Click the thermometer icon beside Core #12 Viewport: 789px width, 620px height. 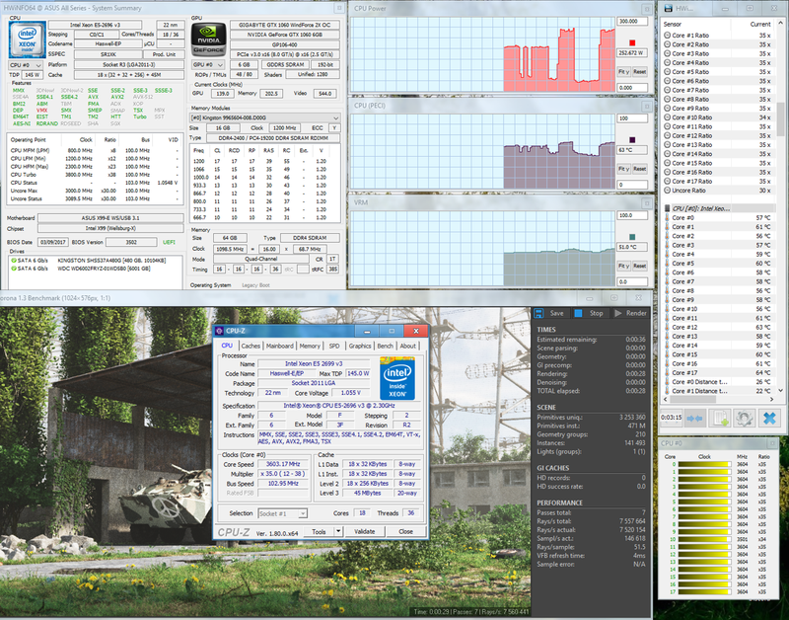[668, 328]
